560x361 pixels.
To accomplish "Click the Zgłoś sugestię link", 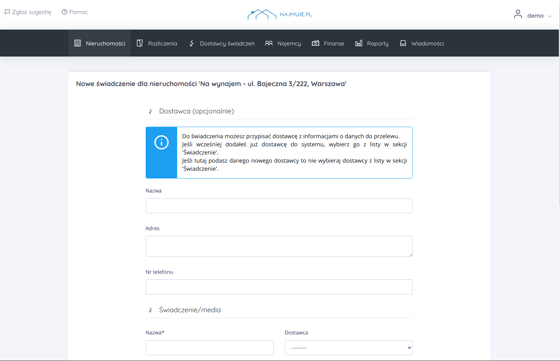I will click(28, 12).
